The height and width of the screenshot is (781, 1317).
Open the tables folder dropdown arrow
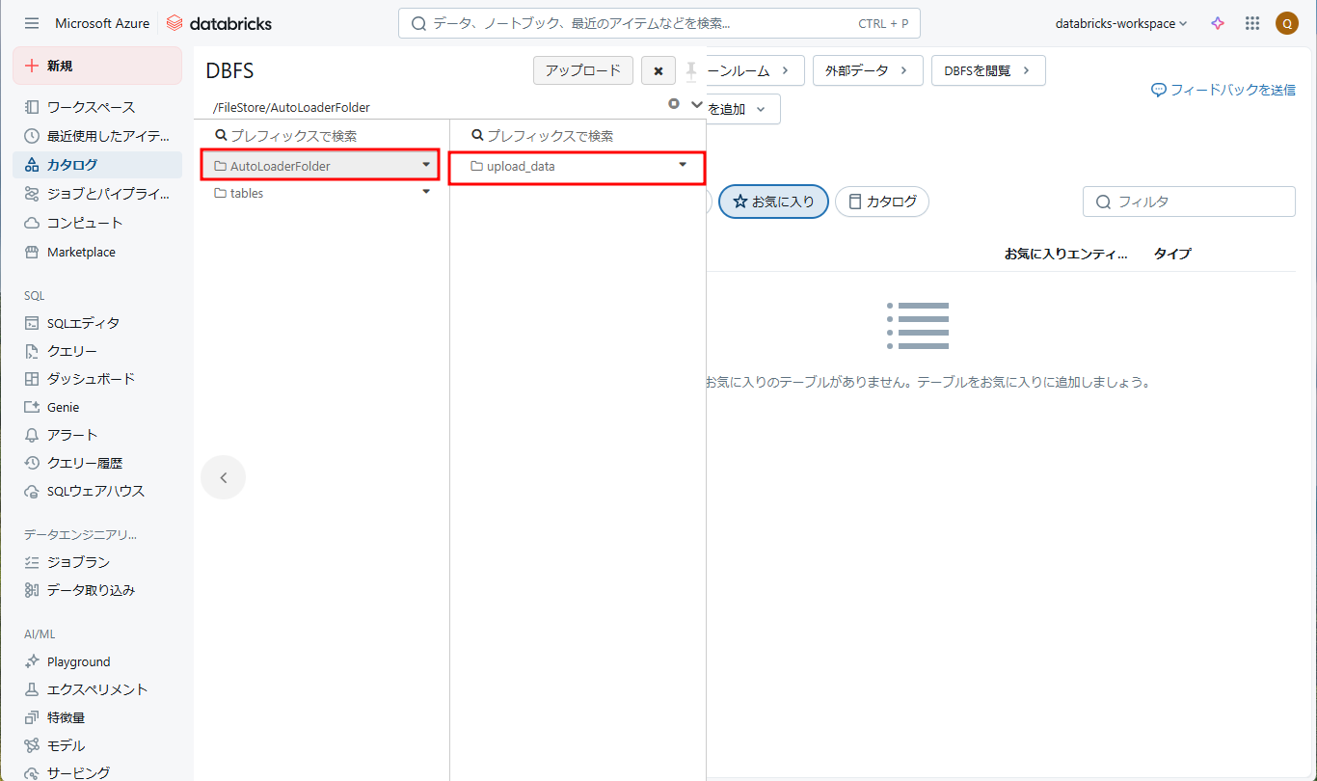tap(426, 193)
